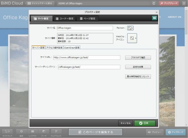Screen dimensions: 188x138
Task: Select the サーバー設定 sub-tab
Action: tap(38, 48)
